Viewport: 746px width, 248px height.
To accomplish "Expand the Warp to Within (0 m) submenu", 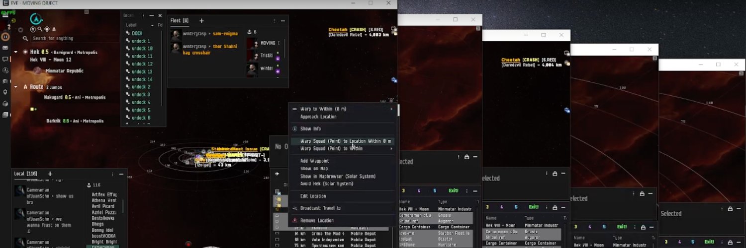I will tap(391, 109).
